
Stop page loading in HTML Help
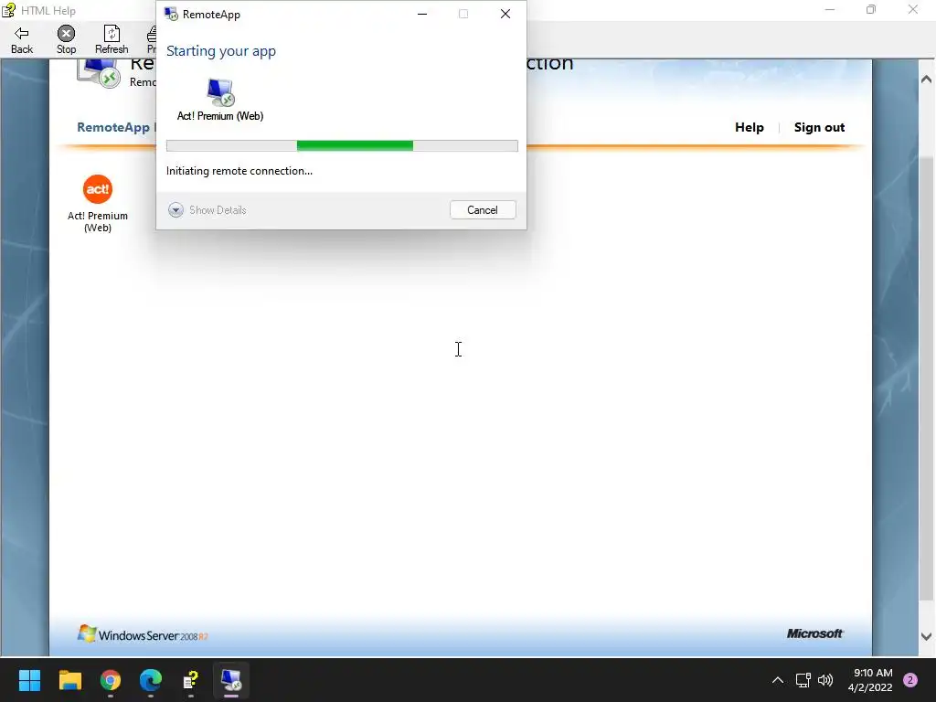pyautogui.click(x=66, y=40)
